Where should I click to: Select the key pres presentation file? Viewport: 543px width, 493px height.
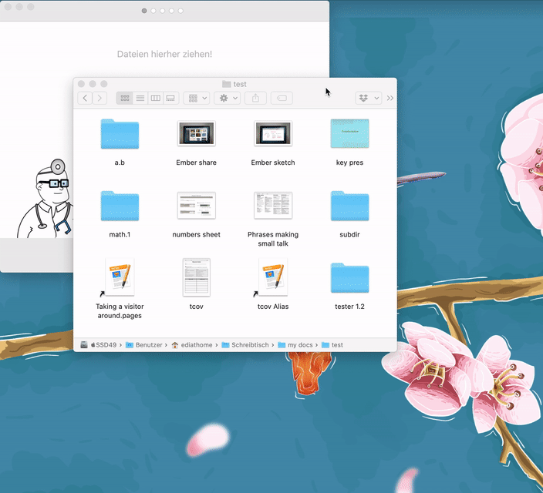point(349,133)
